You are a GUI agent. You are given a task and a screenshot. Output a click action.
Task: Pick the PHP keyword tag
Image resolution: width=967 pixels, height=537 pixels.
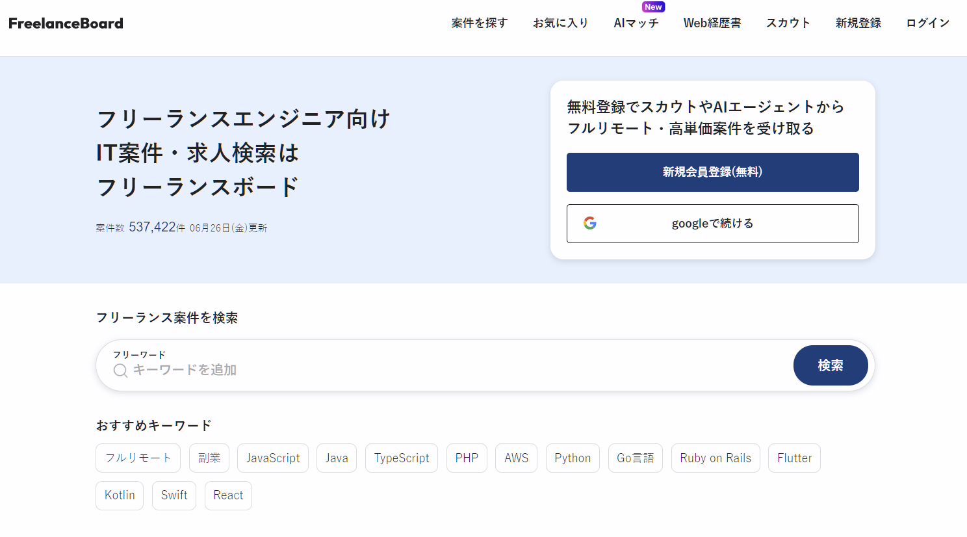(467, 458)
